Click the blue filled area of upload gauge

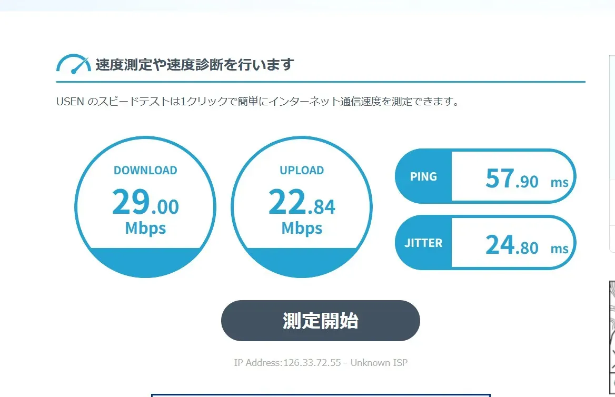tap(302, 261)
